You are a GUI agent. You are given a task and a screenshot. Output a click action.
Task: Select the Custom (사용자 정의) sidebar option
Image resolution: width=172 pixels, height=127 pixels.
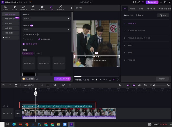point(10,33)
